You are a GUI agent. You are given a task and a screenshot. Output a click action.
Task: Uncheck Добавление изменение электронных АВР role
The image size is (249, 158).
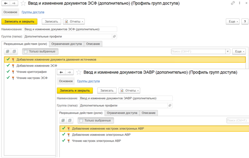tap(64, 135)
